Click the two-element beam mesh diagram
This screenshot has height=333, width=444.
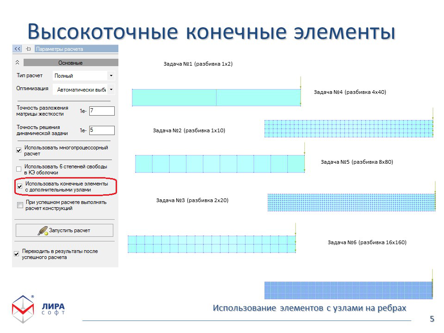click(x=216, y=98)
